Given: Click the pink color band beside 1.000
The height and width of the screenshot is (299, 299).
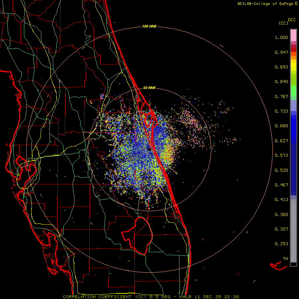Looking at the screenshot, I should pos(293,36).
